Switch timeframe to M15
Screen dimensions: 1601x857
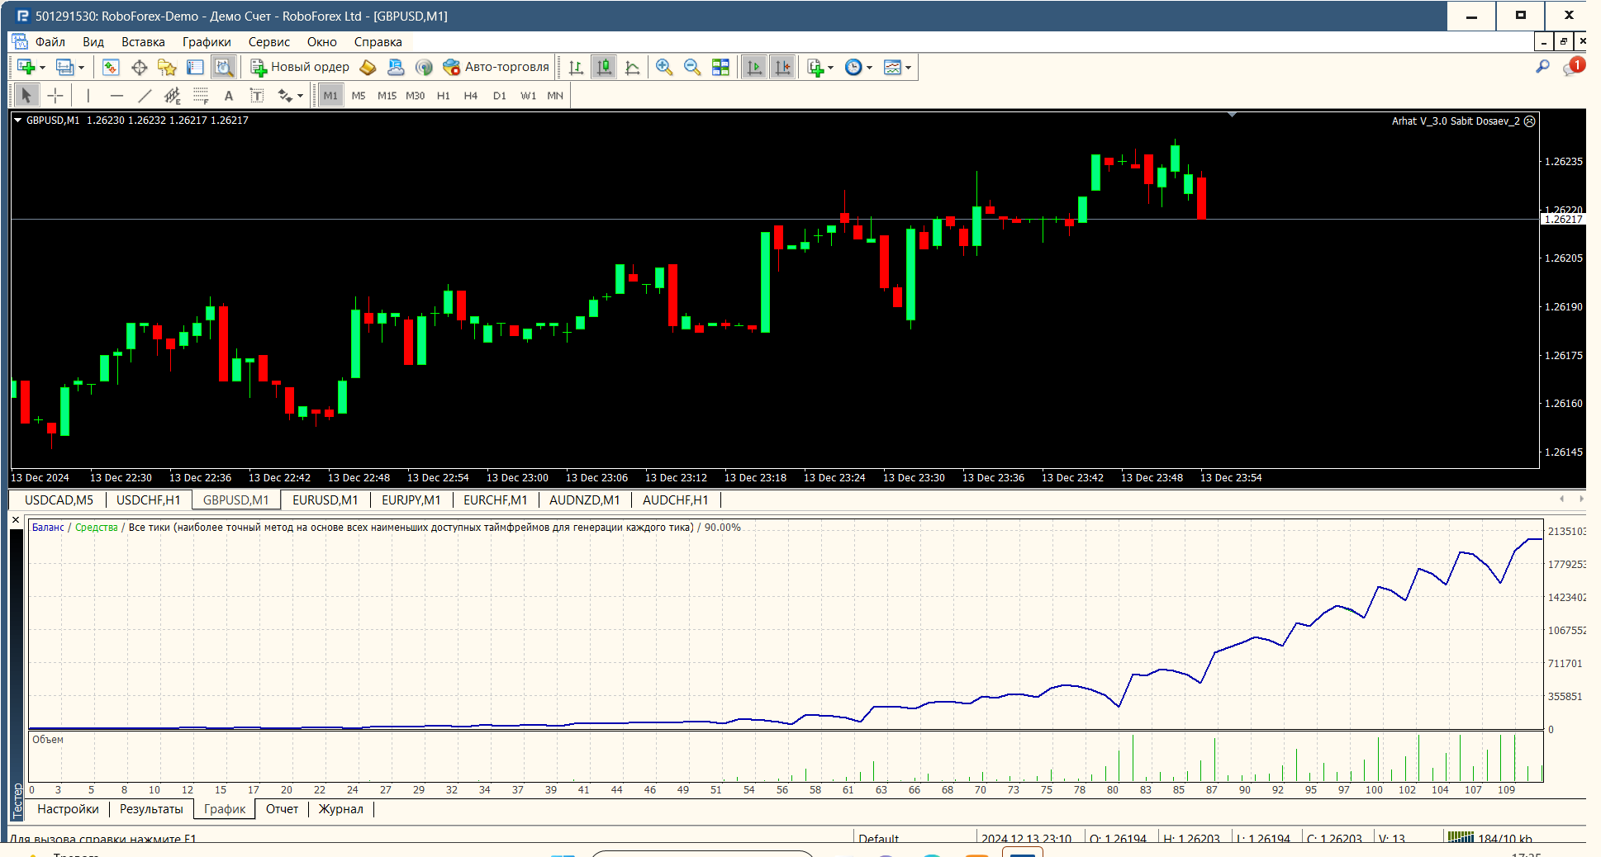[387, 96]
